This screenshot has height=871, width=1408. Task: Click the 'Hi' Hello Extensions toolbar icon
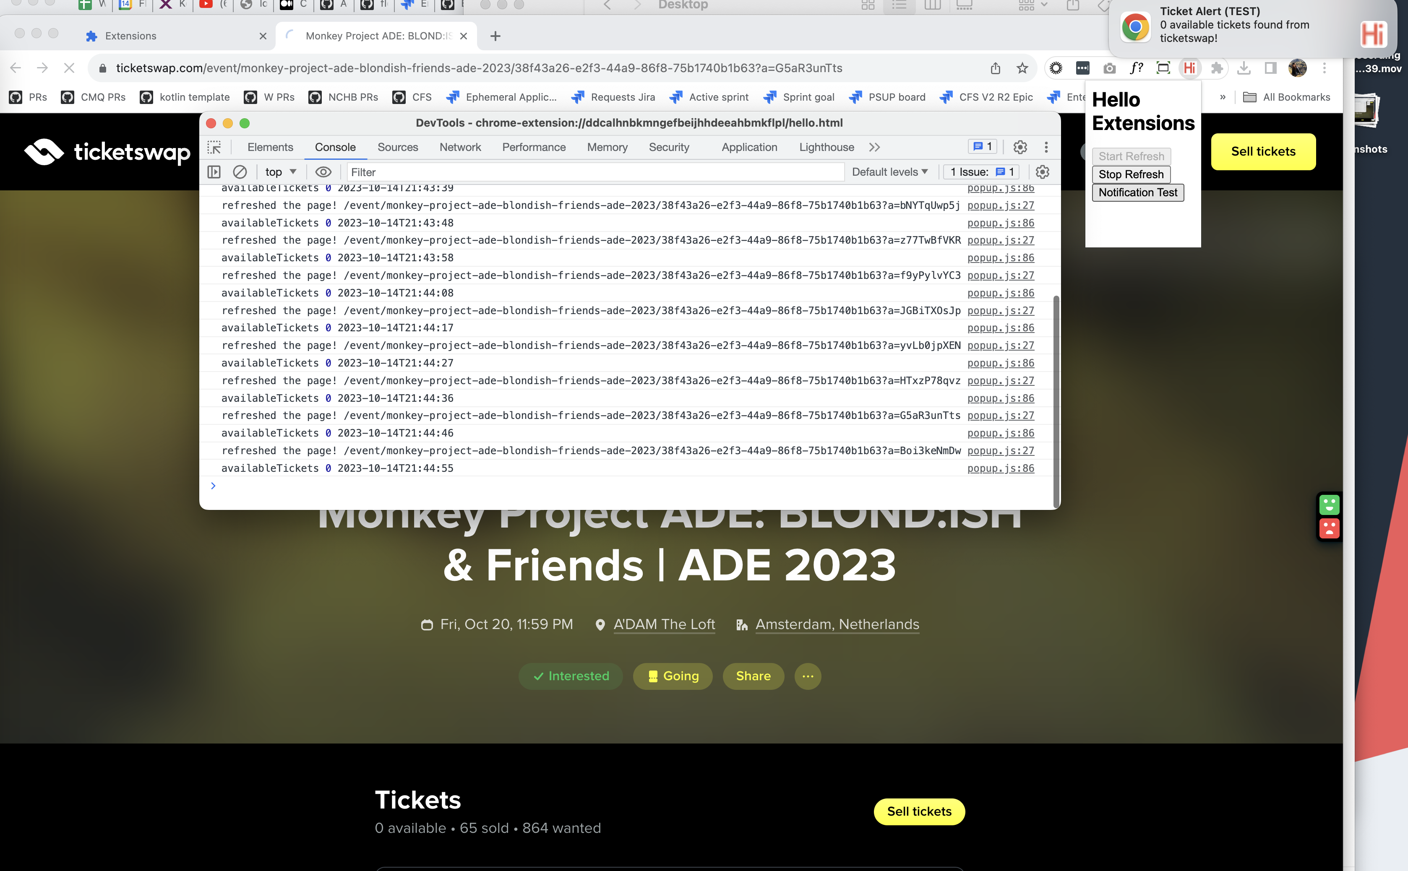point(1189,68)
